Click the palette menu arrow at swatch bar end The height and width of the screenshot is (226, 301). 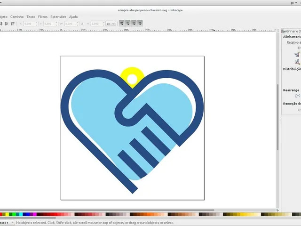tap(277, 210)
